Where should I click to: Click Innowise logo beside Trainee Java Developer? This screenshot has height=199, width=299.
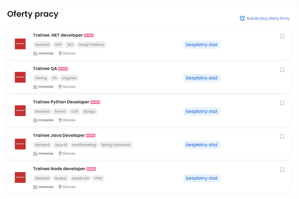point(20,144)
